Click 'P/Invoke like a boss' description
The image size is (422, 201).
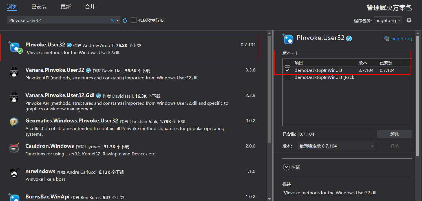[45, 179]
